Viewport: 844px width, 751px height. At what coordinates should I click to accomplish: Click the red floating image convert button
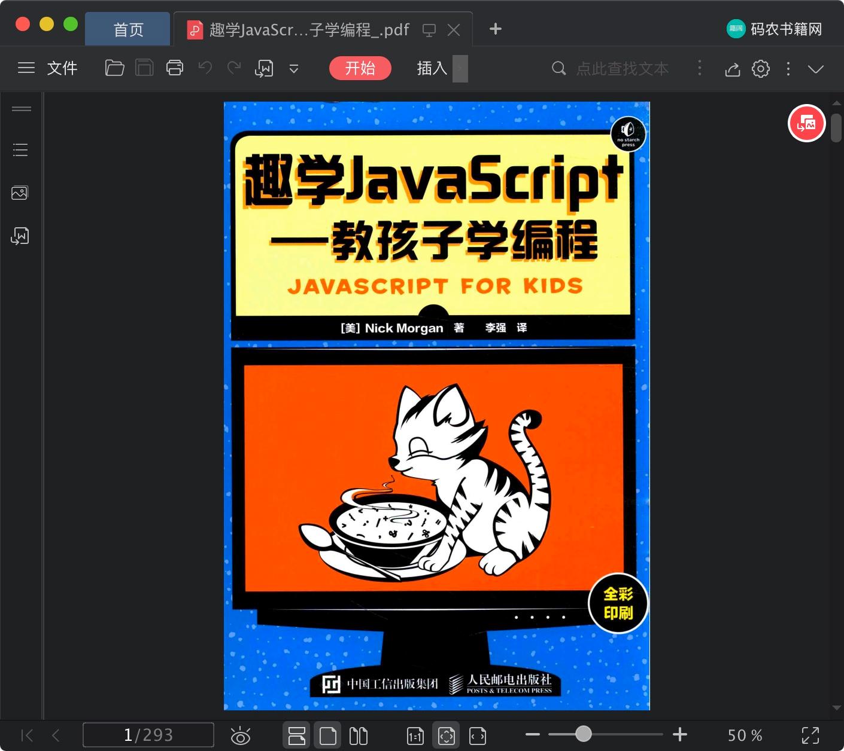click(x=806, y=123)
